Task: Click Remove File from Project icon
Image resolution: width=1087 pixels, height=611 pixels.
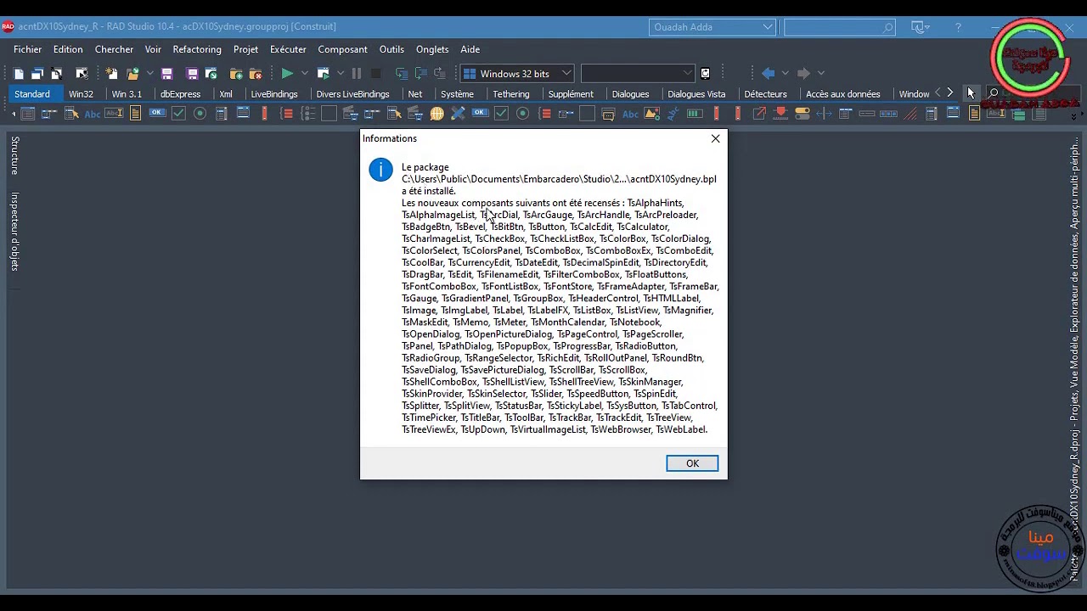Action: (255, 74)
